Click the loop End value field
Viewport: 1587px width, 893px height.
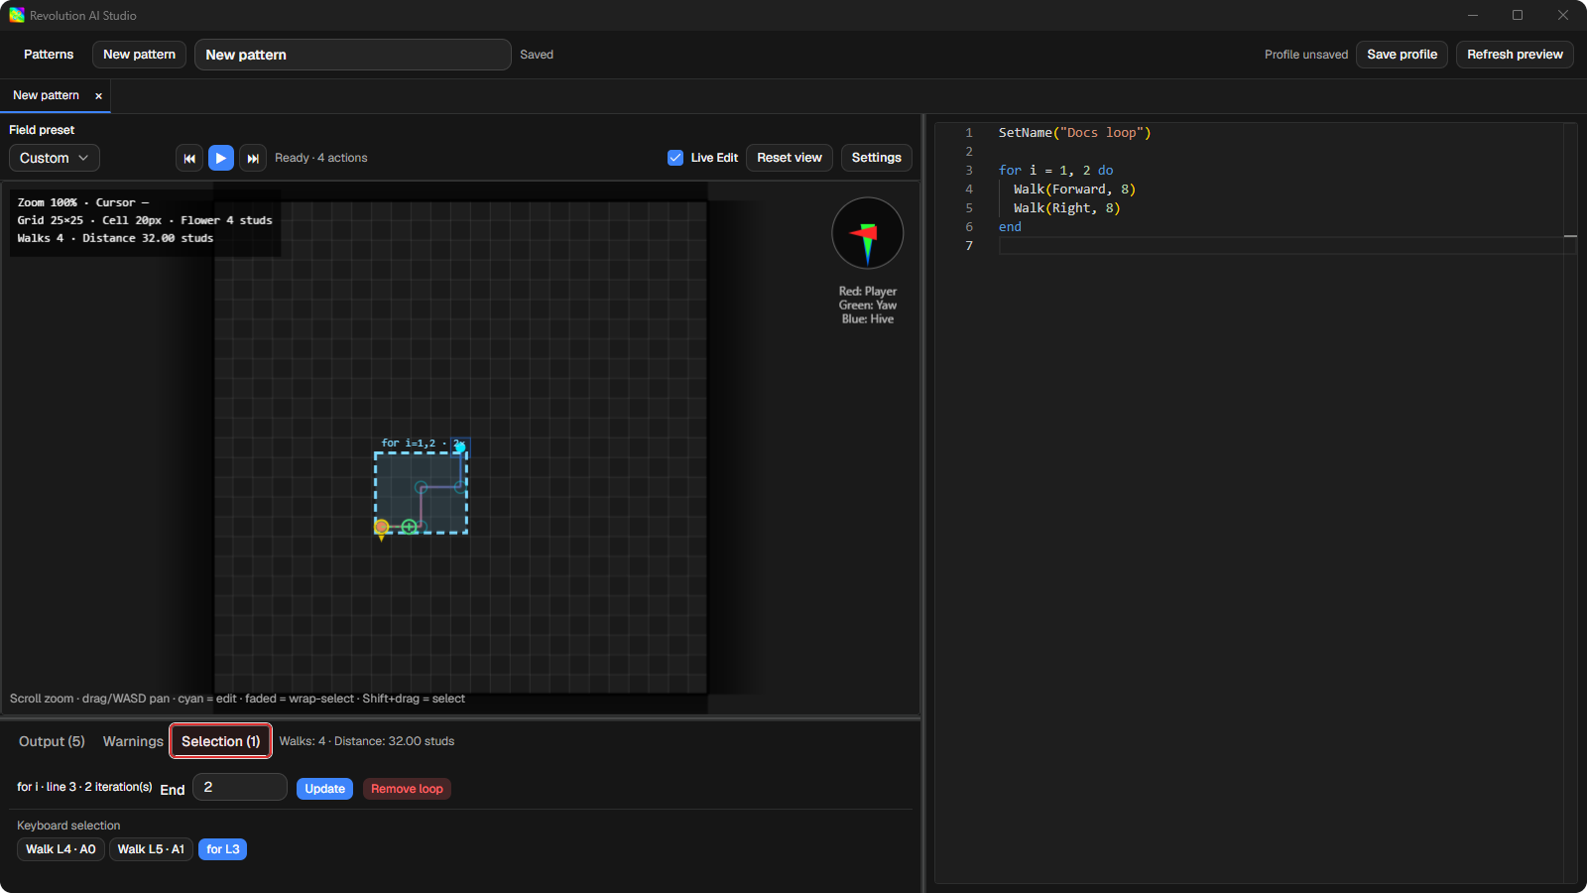pyautogui.click(x=240, y=787)
